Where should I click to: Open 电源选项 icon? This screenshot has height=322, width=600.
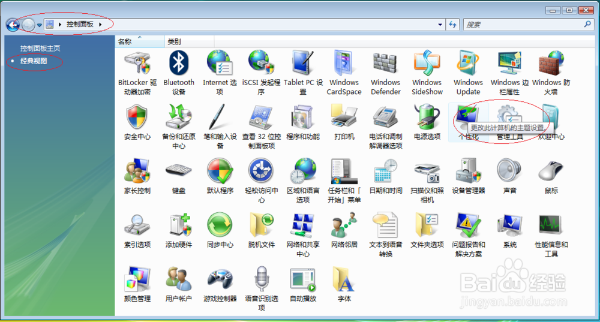click(x=427, y=117)
